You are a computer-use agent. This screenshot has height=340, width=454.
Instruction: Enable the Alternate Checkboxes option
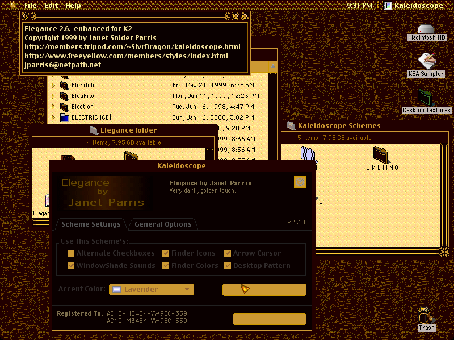pyautogui.click(x=70, y=253)
